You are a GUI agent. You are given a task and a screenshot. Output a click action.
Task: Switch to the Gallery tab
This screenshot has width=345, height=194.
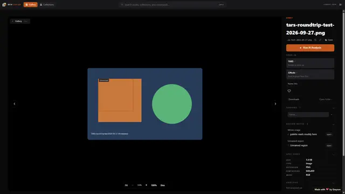(30, 5)
